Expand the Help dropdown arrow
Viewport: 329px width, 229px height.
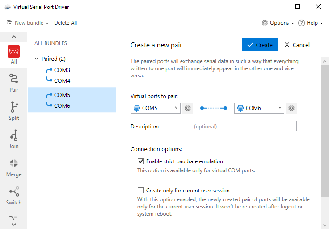click(x=321, y=23)
